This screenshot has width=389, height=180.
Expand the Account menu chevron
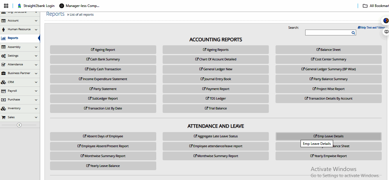(36, 21)
